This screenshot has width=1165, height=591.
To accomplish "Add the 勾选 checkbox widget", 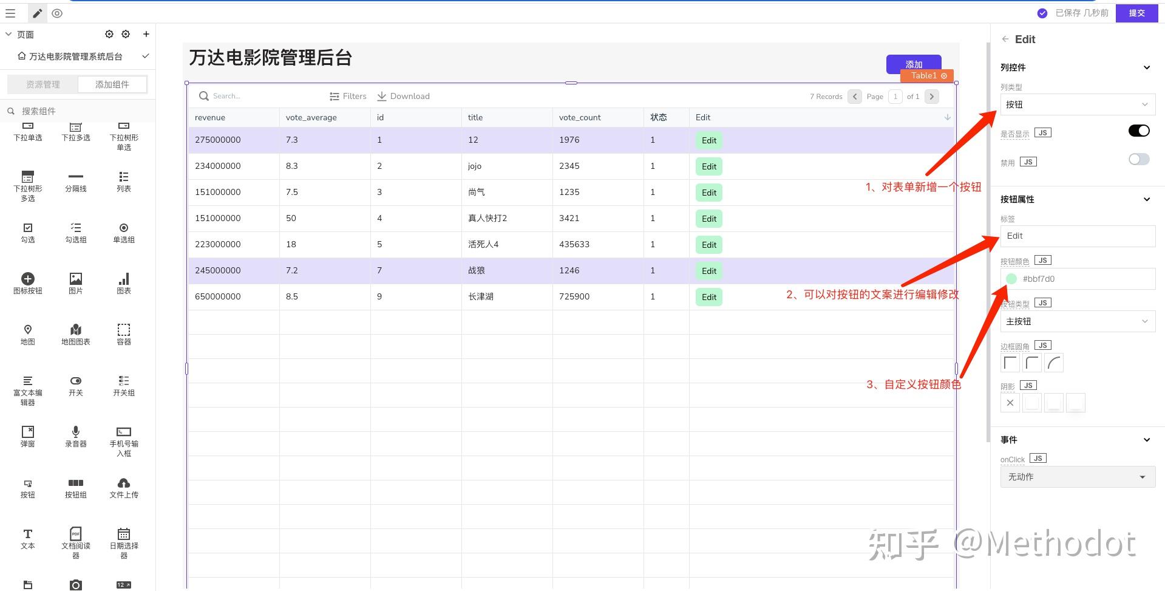I will tap(28, 233).
